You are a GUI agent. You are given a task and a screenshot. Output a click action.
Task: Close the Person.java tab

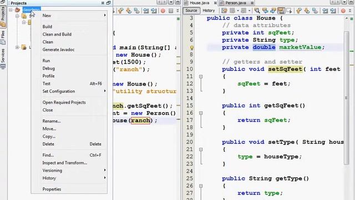click(x=252, y=3)
